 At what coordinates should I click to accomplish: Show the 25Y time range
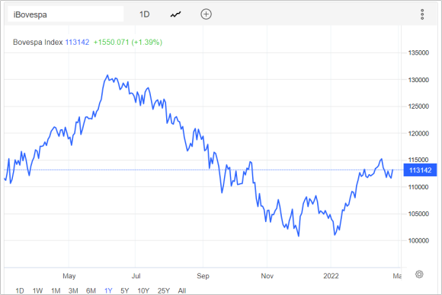click(x=164, y=290)
